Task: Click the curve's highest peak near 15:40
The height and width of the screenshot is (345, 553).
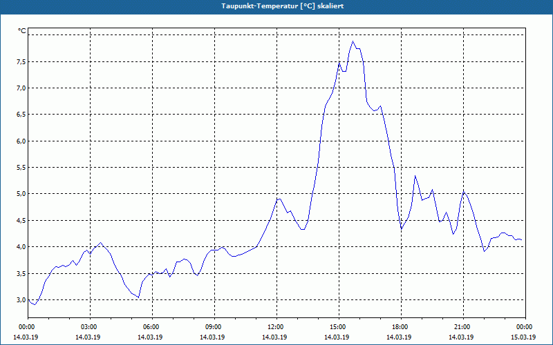Action: [353, 41]
